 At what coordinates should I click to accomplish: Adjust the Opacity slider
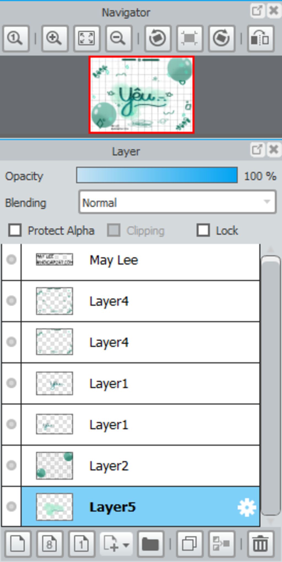(x=157, y=175)
